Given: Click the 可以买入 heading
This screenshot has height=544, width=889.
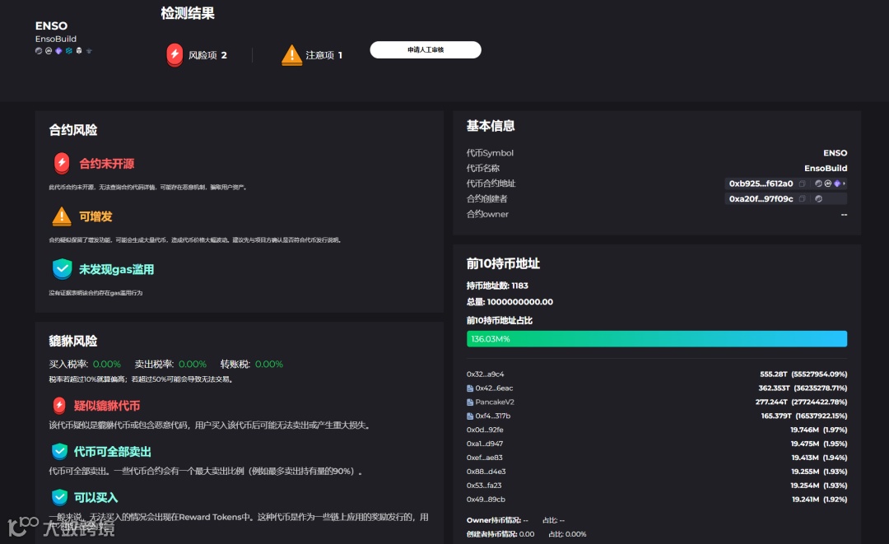Looking at the screenshot, I should tap(95, 498).
